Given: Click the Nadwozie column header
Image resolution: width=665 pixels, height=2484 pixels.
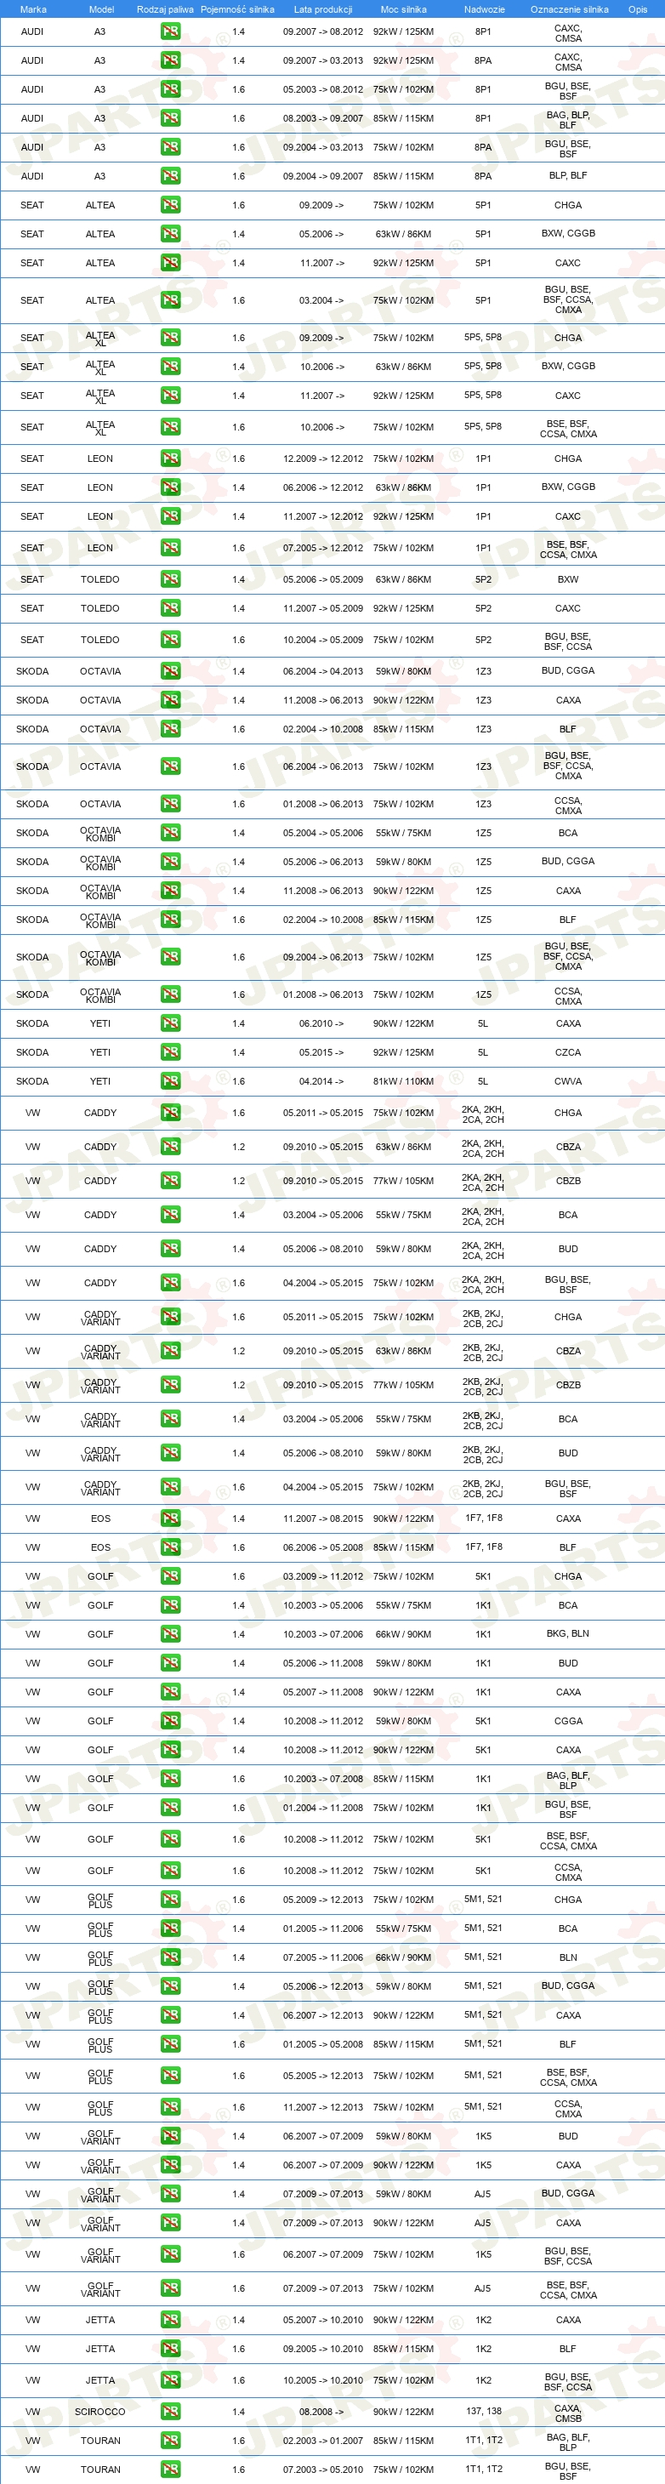Looking at the screenshot, I should (484, 9).
